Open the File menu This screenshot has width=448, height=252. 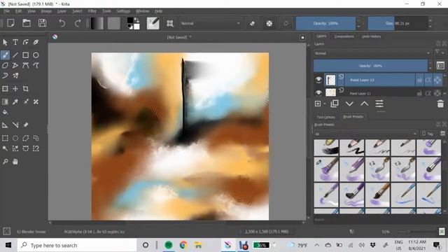tap(6, 11)
